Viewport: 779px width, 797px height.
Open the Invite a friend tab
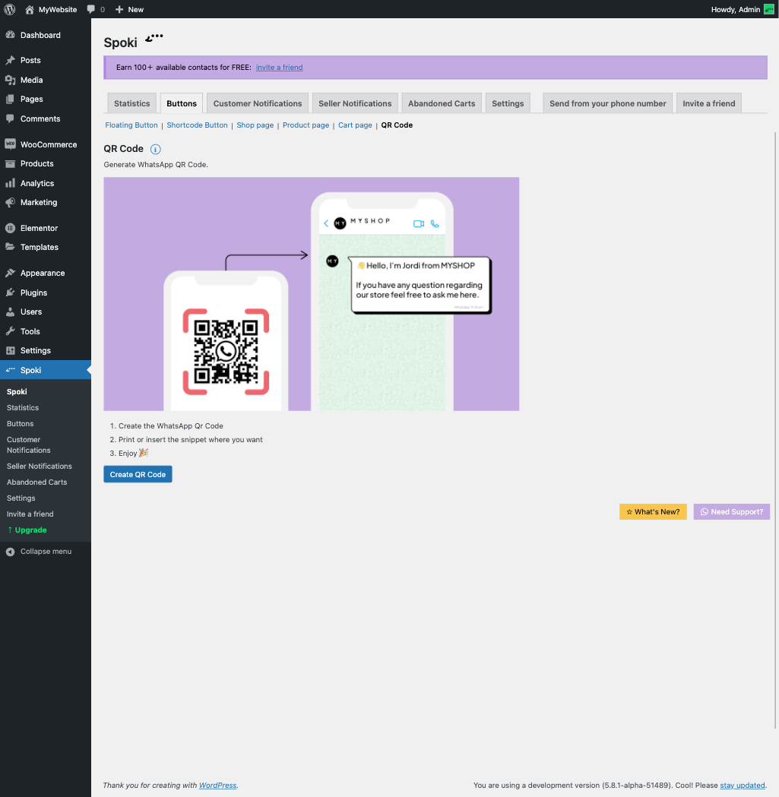[x=709, y=103]
